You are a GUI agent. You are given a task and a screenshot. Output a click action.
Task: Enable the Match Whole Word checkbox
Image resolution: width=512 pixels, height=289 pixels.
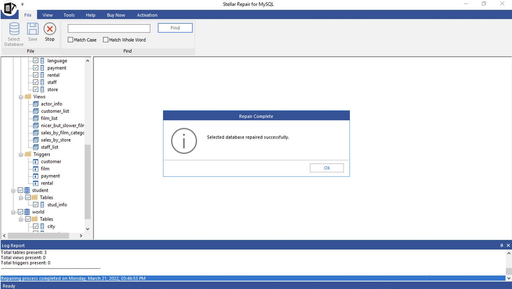105,40
